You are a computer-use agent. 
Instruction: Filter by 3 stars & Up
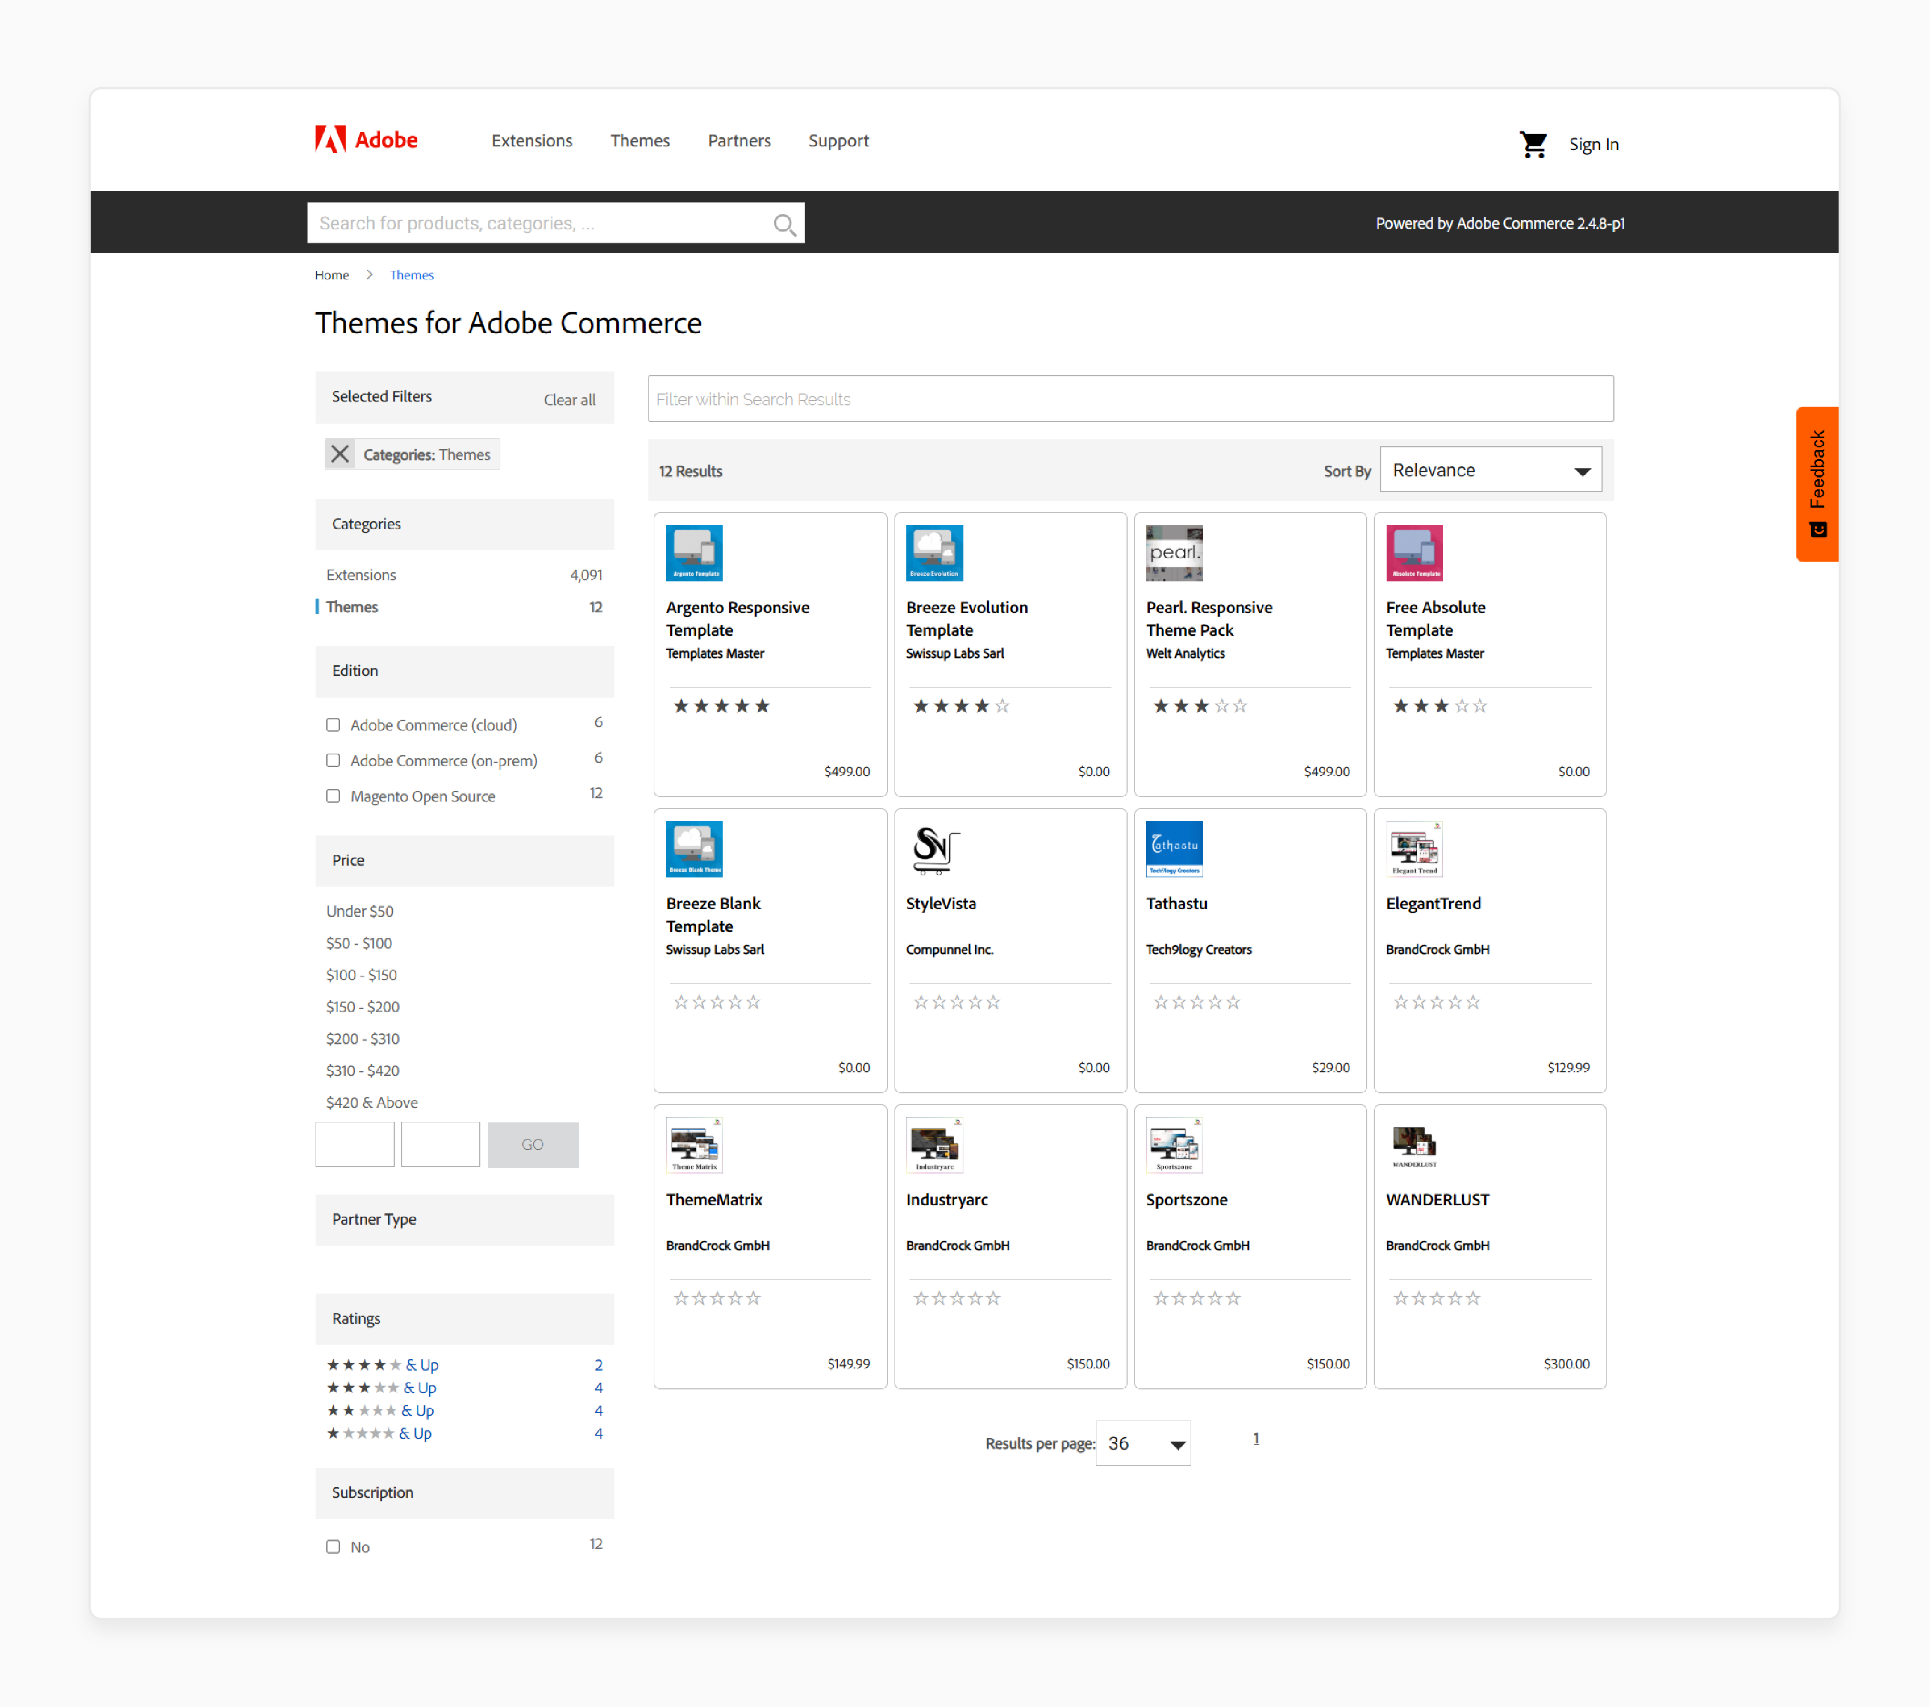pos(381,1387)
